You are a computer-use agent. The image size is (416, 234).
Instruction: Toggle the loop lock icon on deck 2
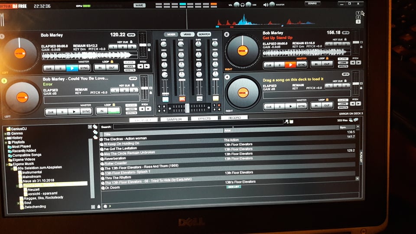point(327,58)
